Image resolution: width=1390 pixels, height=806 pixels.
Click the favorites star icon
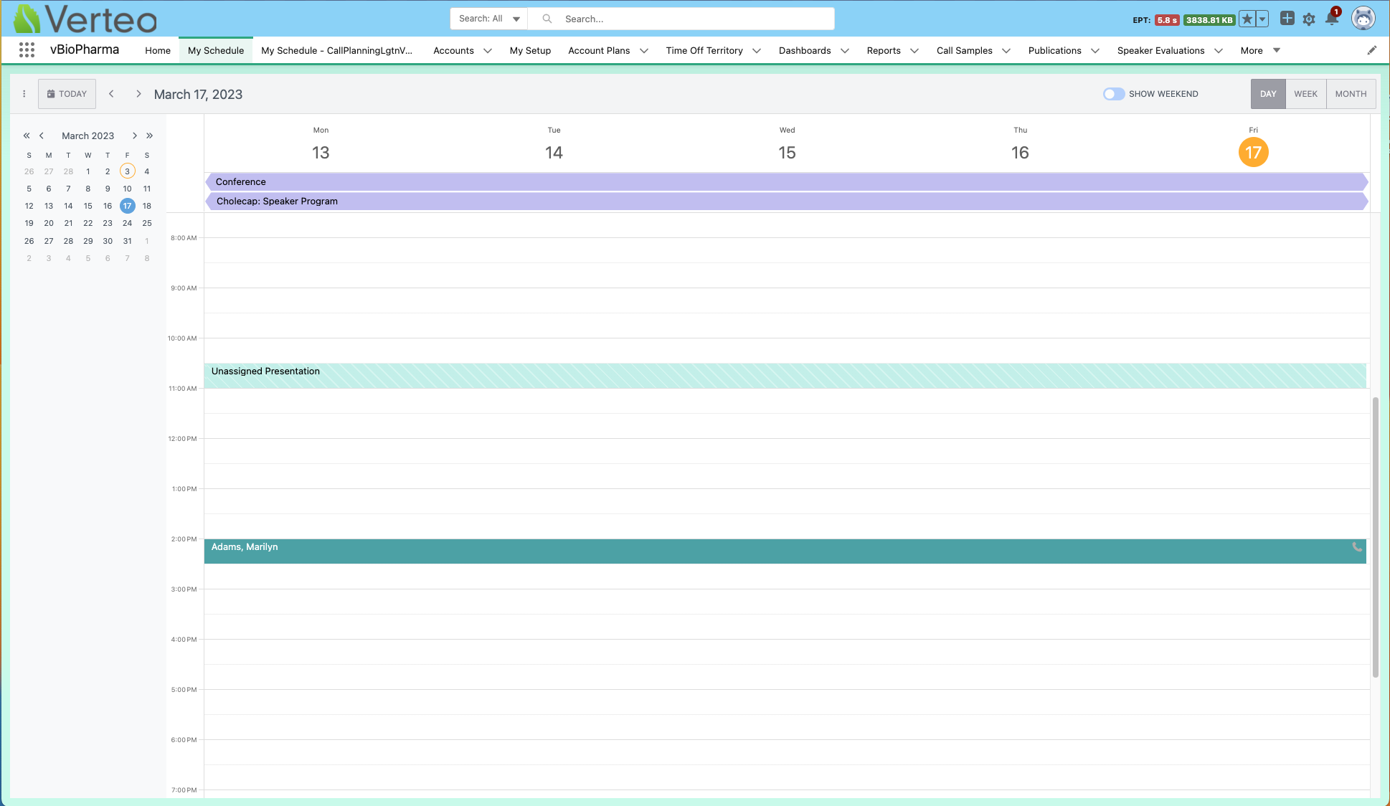[1247, 19]
